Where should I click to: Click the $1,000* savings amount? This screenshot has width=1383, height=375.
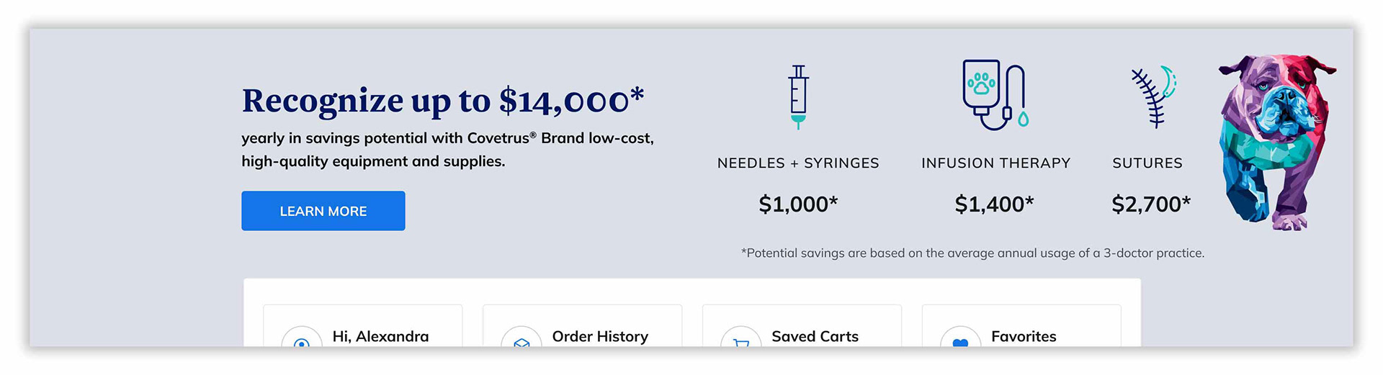[x=798, y=204]
